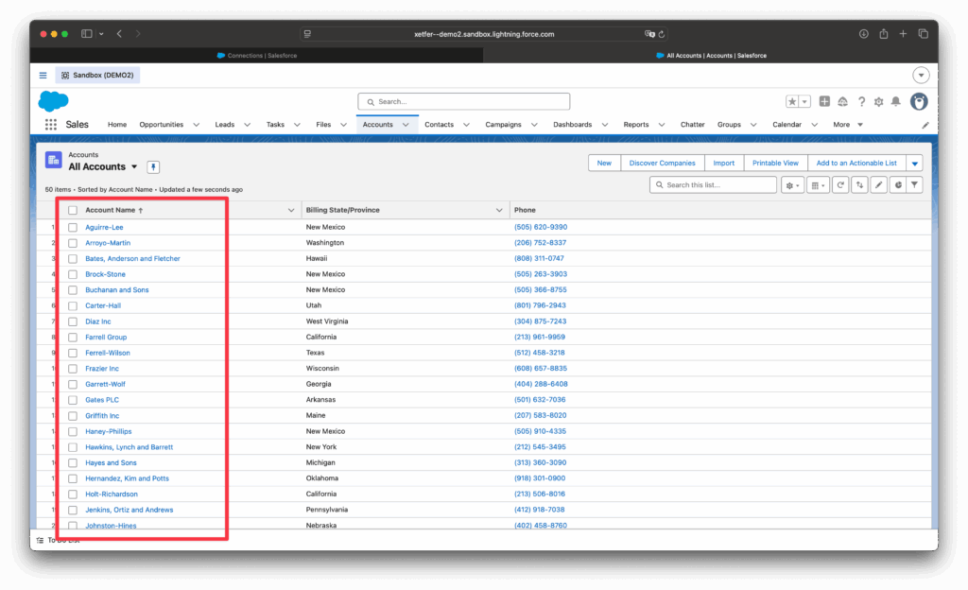
Task: Open the Reports tab
Action: pyautogui.click(x=636, y=125)
